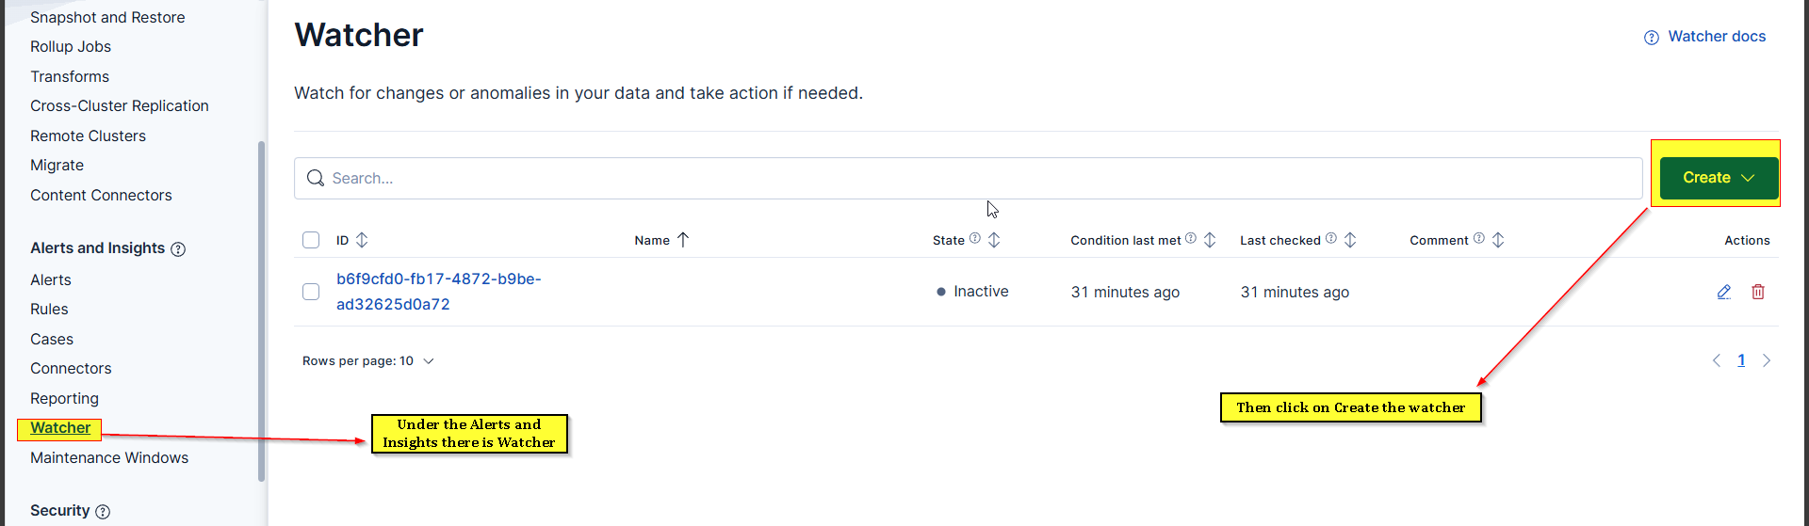Click the Condition last met info icon

point(1191,239)
